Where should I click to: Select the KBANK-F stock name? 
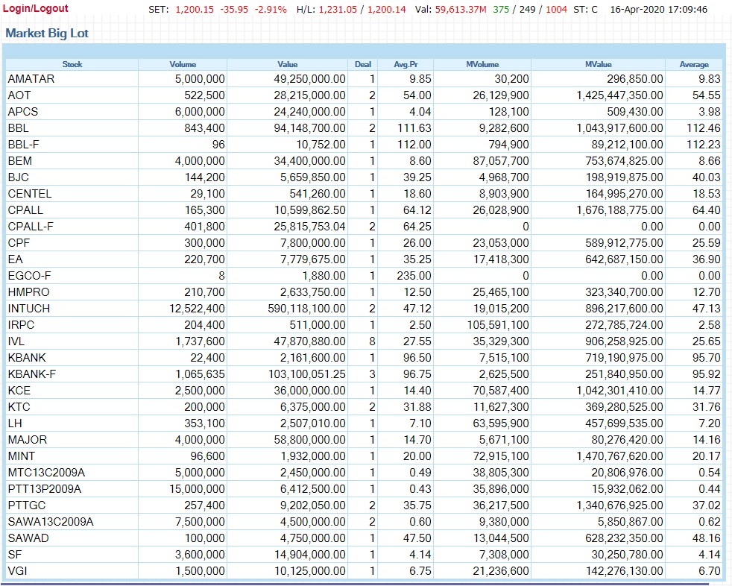[x=32, y=374]
